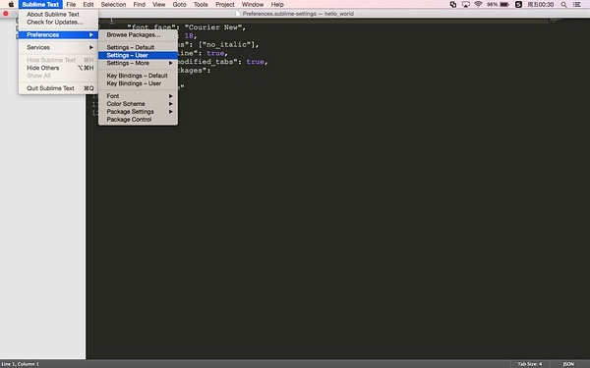Click the document icon in the title bar
This screenshot has height=368, width=590.
238,14
